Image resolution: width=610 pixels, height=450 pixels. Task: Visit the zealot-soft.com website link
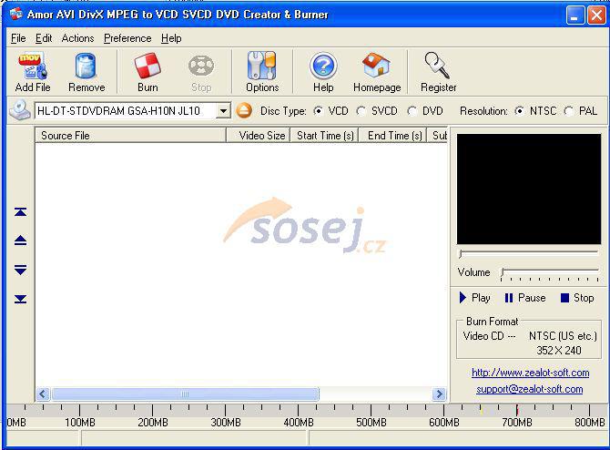click(x=530, y=373)
